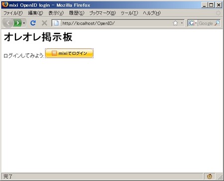Maximize the Firefox window

point(211,5)
